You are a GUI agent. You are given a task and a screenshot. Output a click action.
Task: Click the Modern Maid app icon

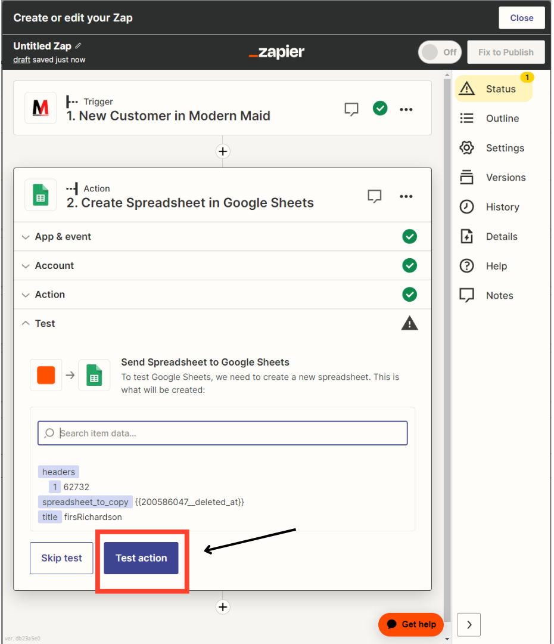pos(41,108)
